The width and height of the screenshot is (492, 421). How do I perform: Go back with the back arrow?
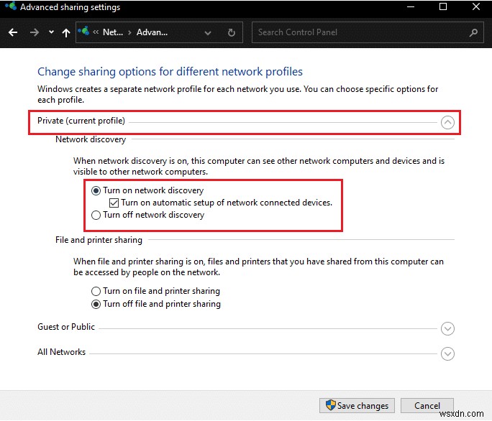point(13,32)
